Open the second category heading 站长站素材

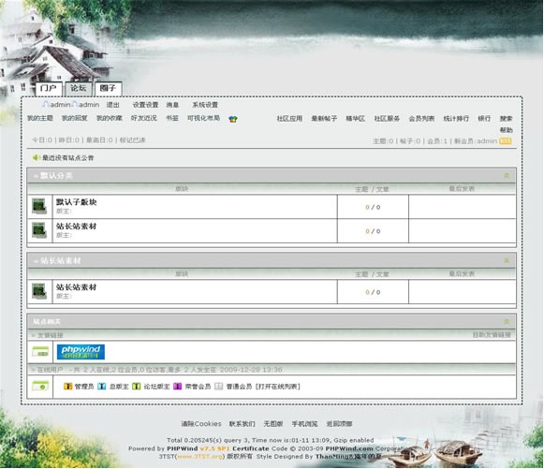pos(61,261)
